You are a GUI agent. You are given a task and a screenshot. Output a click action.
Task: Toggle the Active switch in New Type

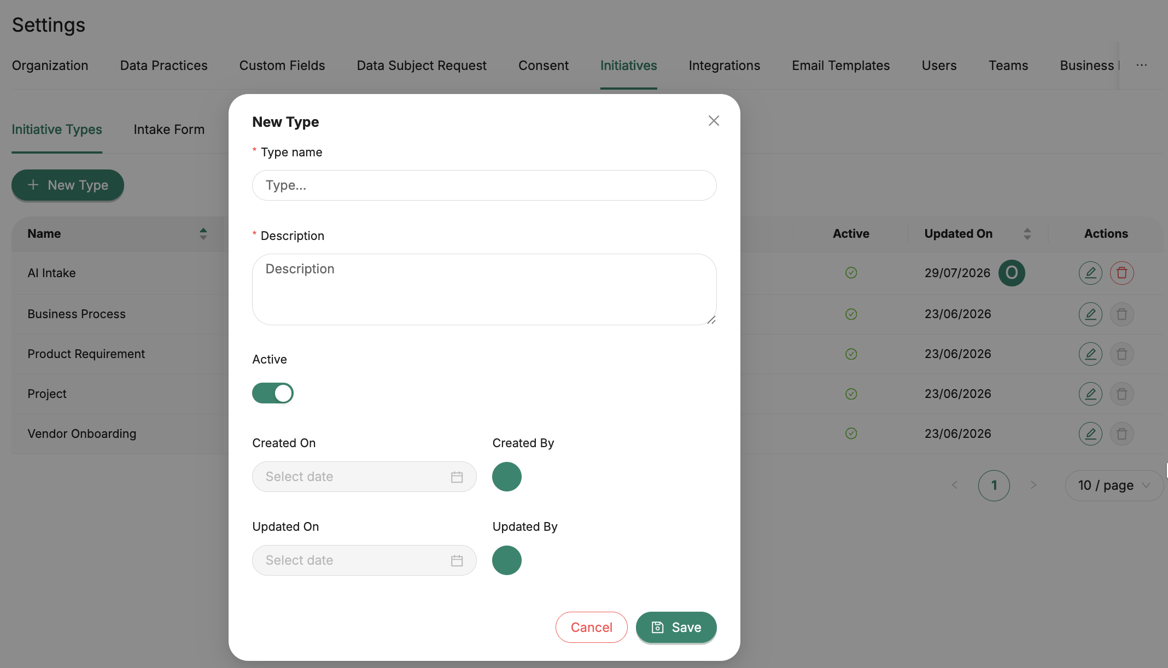point(273,393)
